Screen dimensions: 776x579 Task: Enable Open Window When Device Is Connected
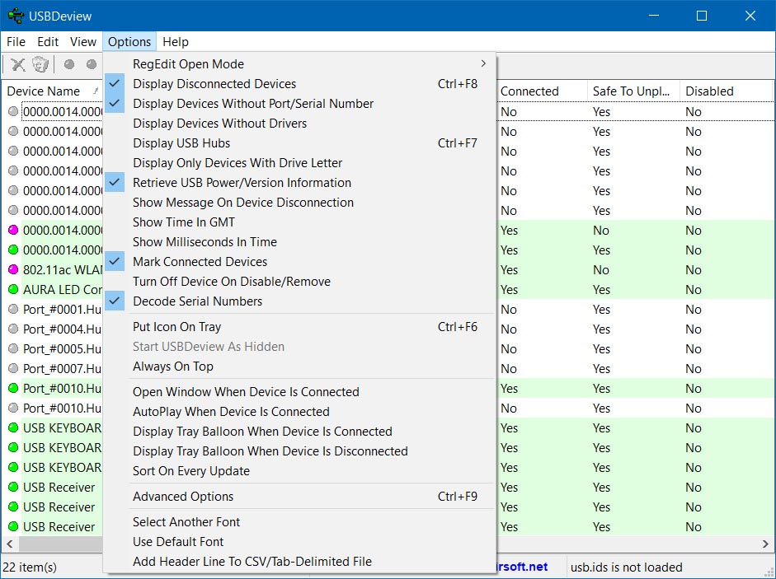pos(299,391)
